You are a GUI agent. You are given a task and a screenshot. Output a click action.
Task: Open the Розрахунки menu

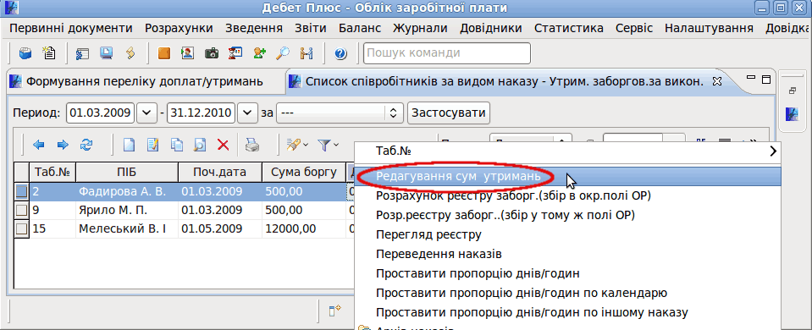[x=179, y=28]
